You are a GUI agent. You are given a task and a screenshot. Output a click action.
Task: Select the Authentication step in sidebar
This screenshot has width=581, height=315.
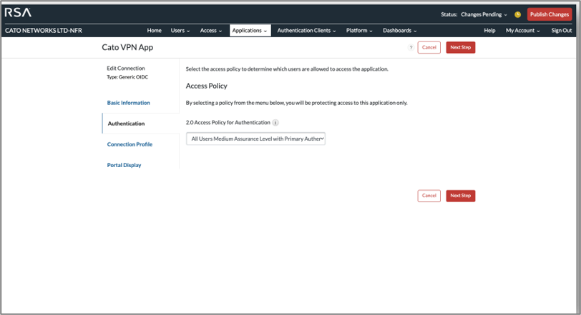click(x=126, y=124)
